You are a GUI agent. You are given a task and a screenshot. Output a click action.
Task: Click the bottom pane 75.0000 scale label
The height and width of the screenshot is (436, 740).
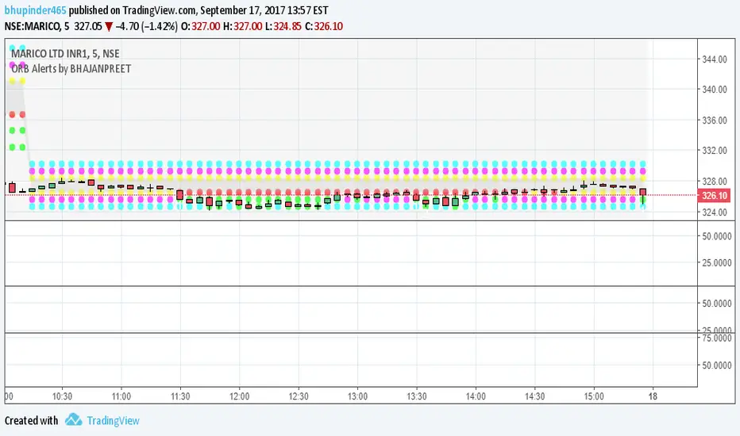(x=717, y=338)
